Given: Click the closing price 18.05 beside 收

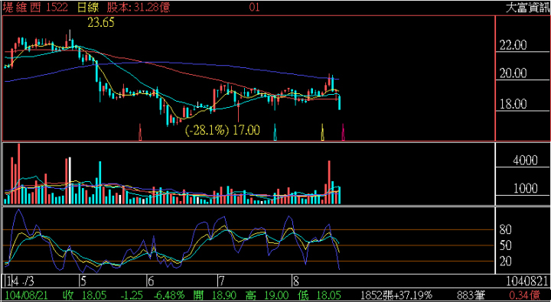Looking at the screenshot, I should coord(95,295).
